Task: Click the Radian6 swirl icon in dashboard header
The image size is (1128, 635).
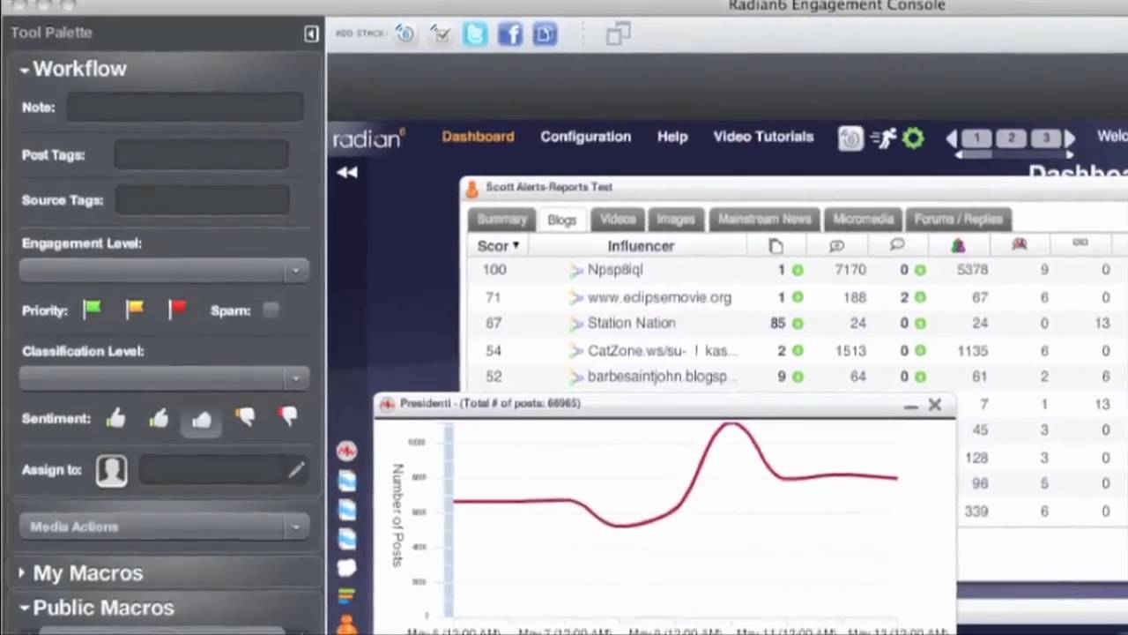Action: (x=850, y=138)
